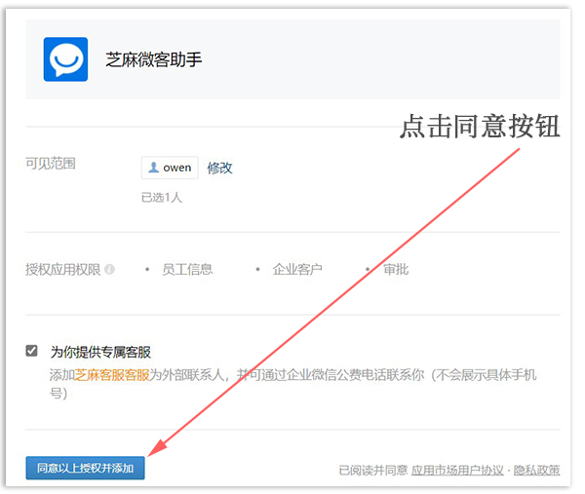Click the 审批 permission item

point(396,269)
